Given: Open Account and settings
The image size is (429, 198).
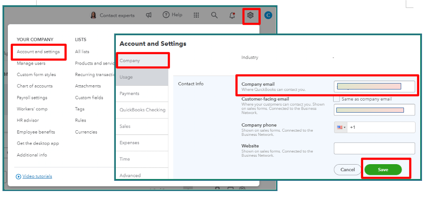Looking at the screenshot, I should click(x=38, y=51).
